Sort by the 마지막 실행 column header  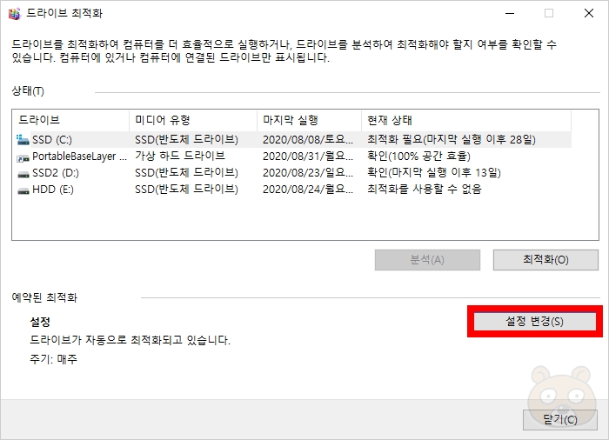(x=309, y=120)
